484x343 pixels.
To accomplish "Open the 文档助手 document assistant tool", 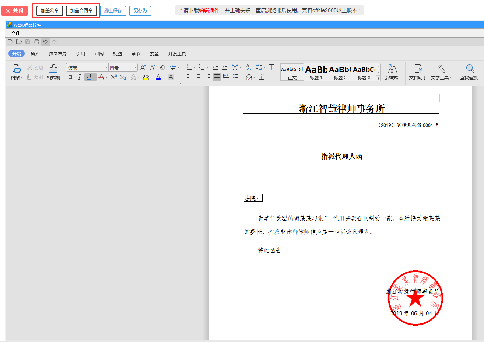I will coord(418,72).
